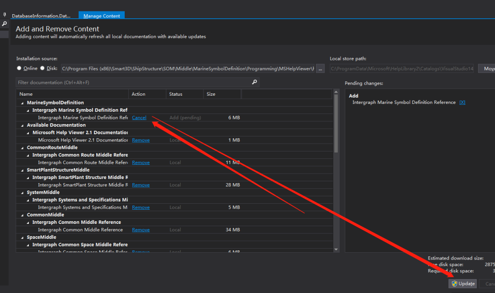495x293 pixels.
Task: Select the Disk installation source
Action: coord(42,68)
